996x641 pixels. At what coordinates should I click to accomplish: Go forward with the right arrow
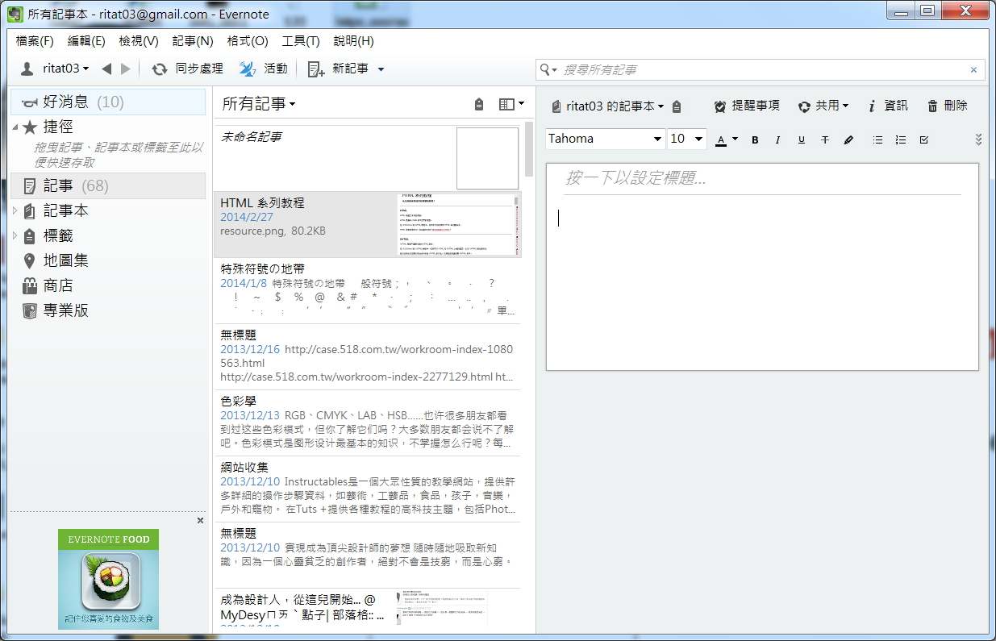[x=125, y=69]
